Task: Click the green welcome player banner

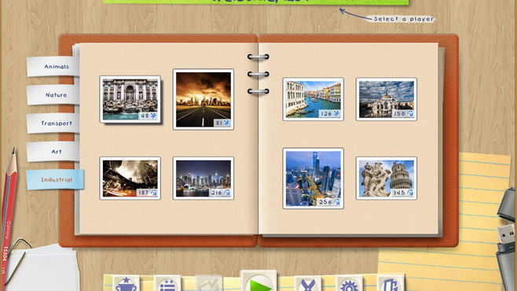Action: point(256,2)
